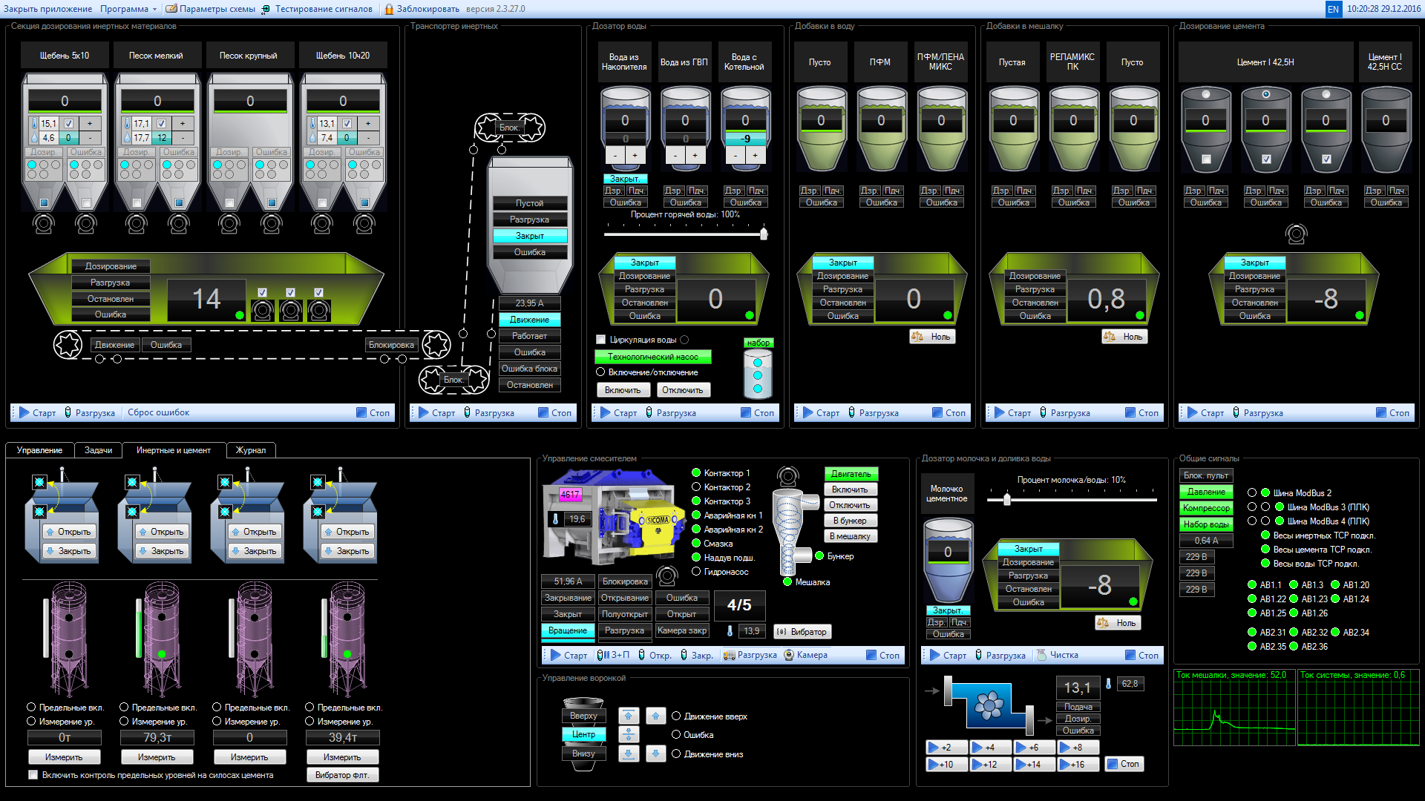Click Старт play icon in water doser panel
Viewport: 1425px width, 801px height.
[x=606, y=413]
